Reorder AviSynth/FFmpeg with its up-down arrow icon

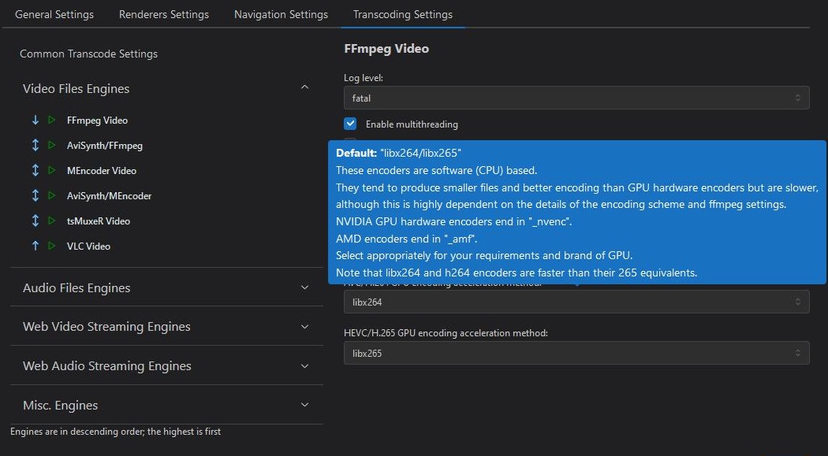pos(35,145)
